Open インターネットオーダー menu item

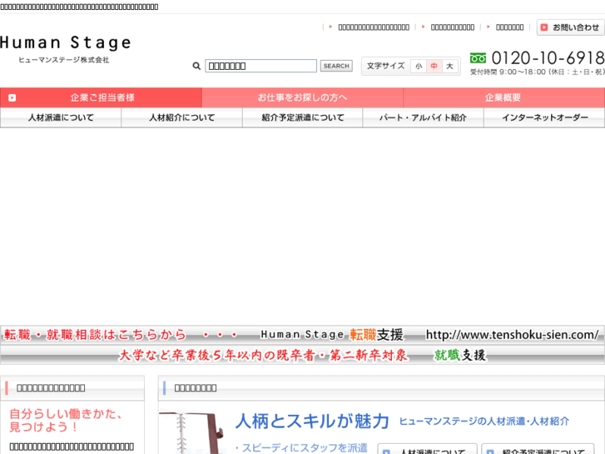point(544,117)
